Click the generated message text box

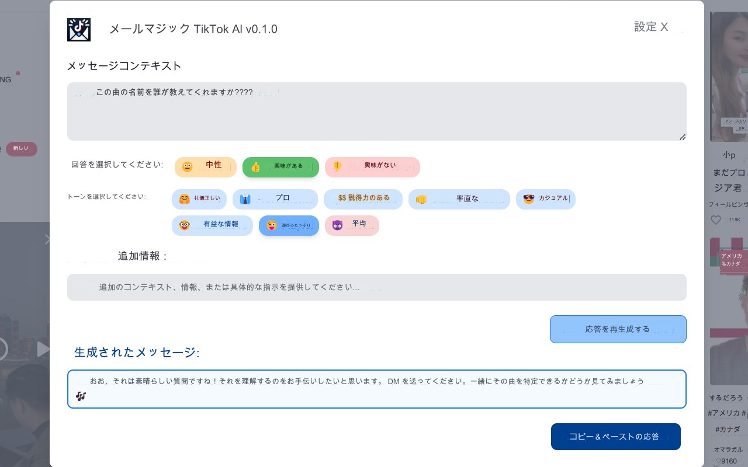click(376, 389)
